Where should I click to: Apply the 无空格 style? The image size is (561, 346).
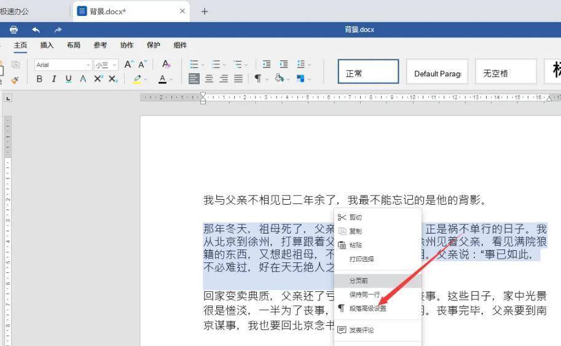[x=506, y=71]
